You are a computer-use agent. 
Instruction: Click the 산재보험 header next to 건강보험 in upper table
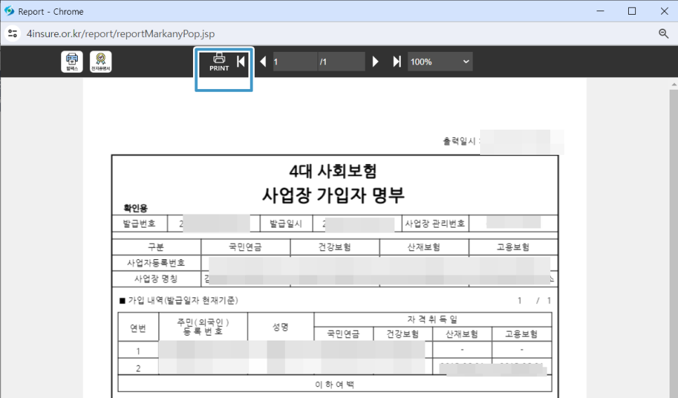[424, 247]
